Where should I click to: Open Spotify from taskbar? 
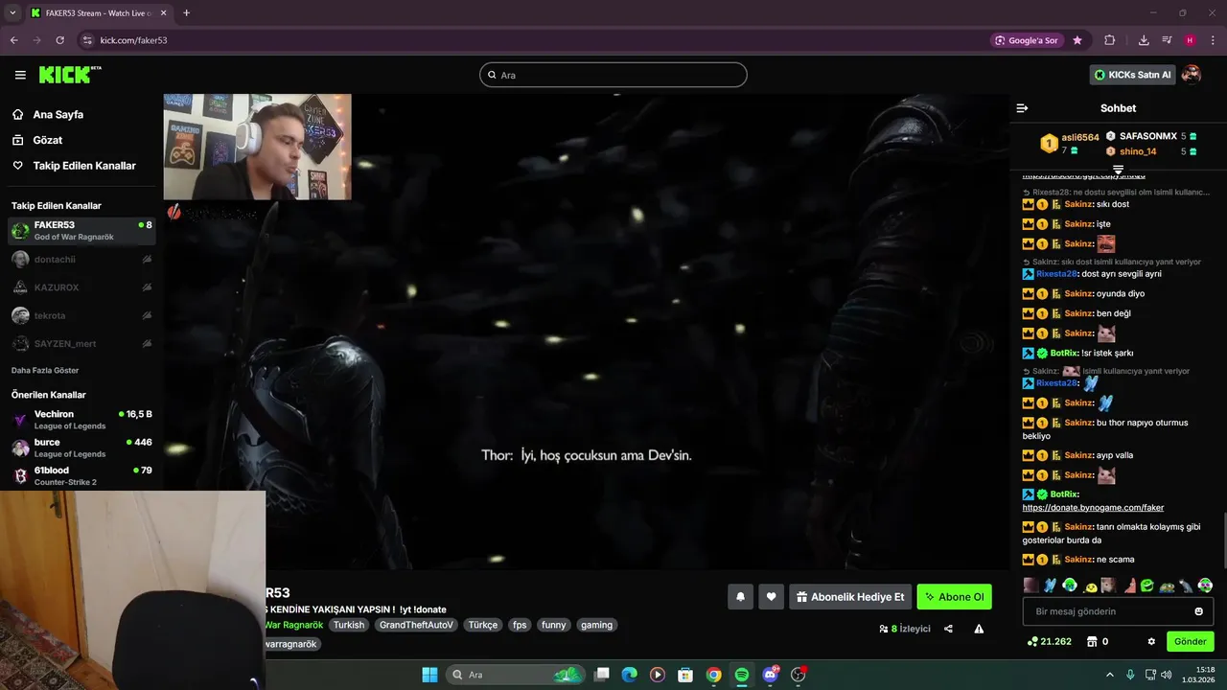[x=742, y=675]
